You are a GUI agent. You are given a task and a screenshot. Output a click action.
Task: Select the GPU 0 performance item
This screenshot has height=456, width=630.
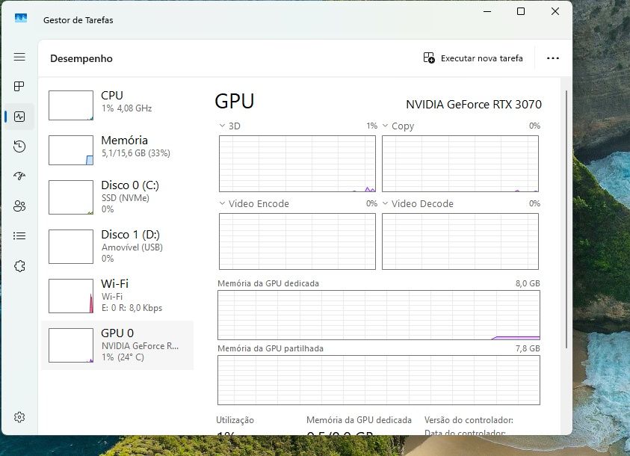117,345
